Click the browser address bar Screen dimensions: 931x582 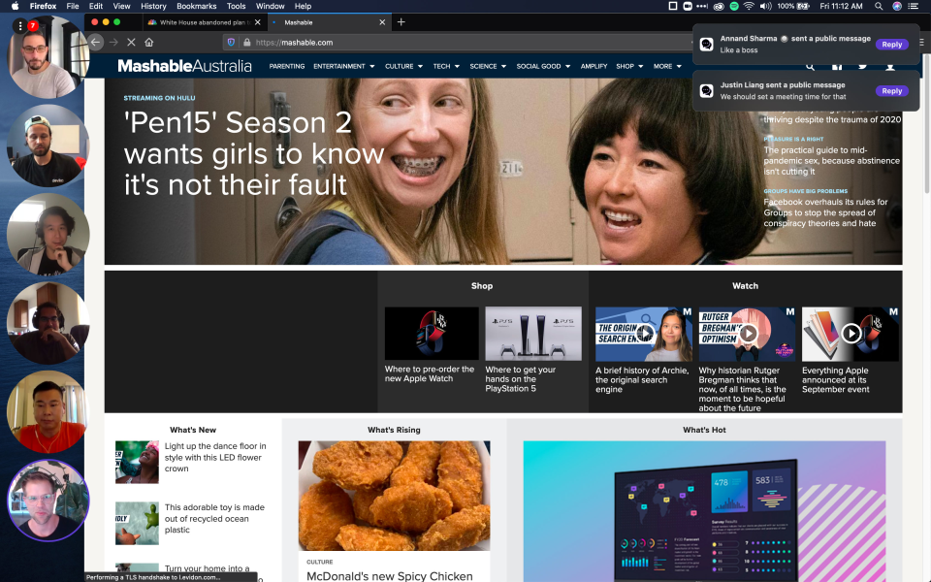[x=388, y=43]
